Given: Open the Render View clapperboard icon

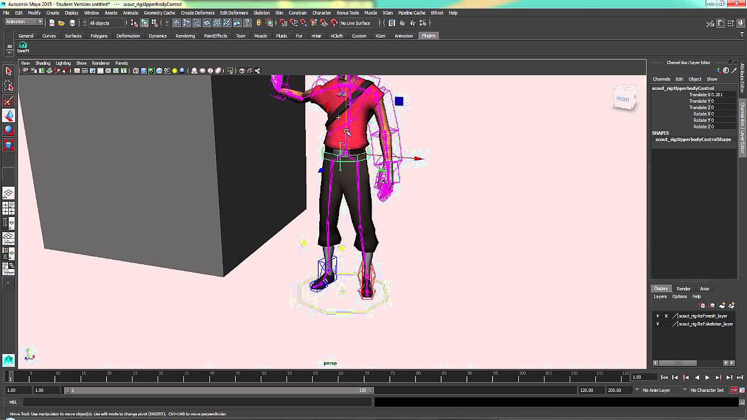Looking at the screenshot, I should point(392,23).
